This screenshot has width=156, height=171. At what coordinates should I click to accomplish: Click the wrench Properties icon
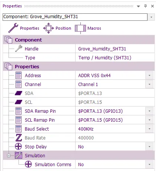[x=13, y=28]
